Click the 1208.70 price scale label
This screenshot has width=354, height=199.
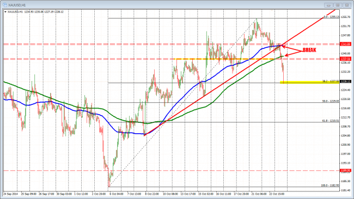click(x=346, y=127)
